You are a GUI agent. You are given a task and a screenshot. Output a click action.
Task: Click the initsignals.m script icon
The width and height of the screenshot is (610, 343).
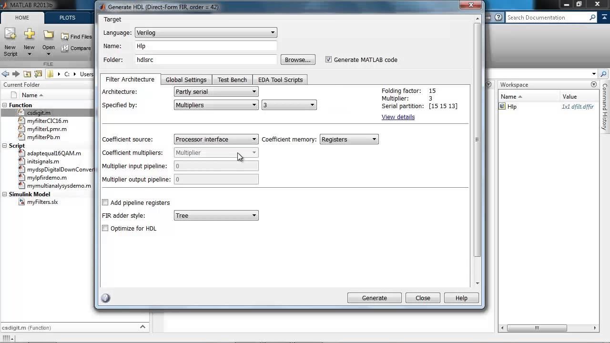pyautogui.click(x=21, y=161)
